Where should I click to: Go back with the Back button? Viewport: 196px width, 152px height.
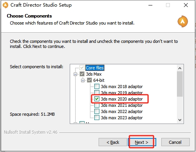pyautogui.click(x=113, y=142)
